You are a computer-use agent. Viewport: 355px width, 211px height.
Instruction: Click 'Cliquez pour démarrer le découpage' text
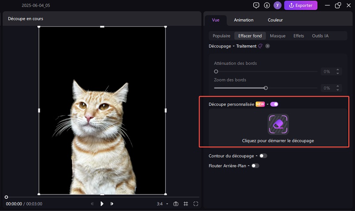click(x=278, y=141)
